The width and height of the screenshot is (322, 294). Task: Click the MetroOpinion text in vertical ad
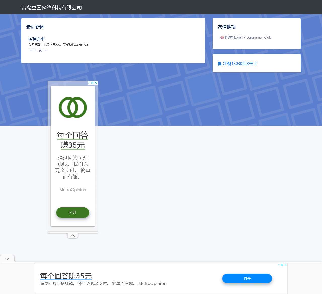(x=72, y=190)
